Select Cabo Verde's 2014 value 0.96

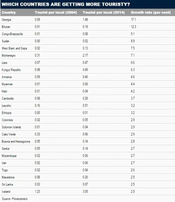tap(85, 134)
